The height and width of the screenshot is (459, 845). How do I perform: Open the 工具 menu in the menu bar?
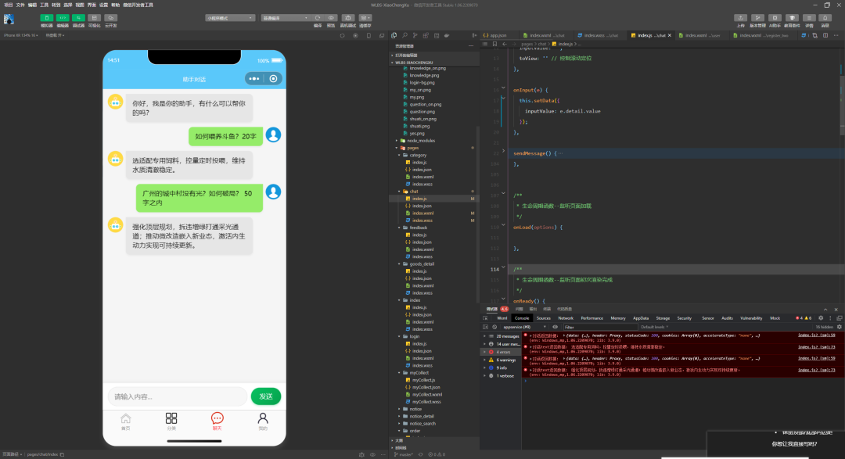pyautogui.click(x=43, y=3)
